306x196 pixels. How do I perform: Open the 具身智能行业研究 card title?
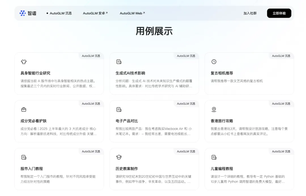point(35,73)
